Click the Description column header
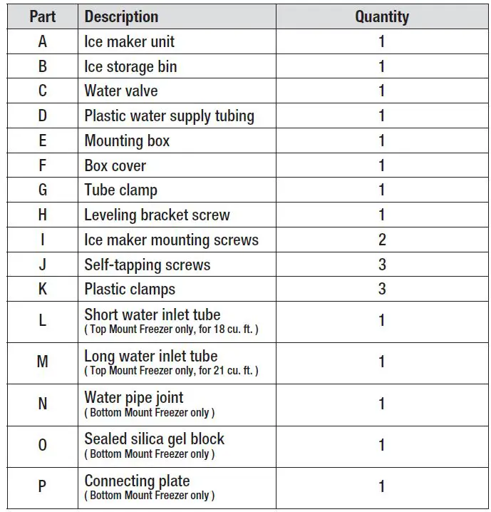Viewport: 491px width, 512px height. coord(121,16)
